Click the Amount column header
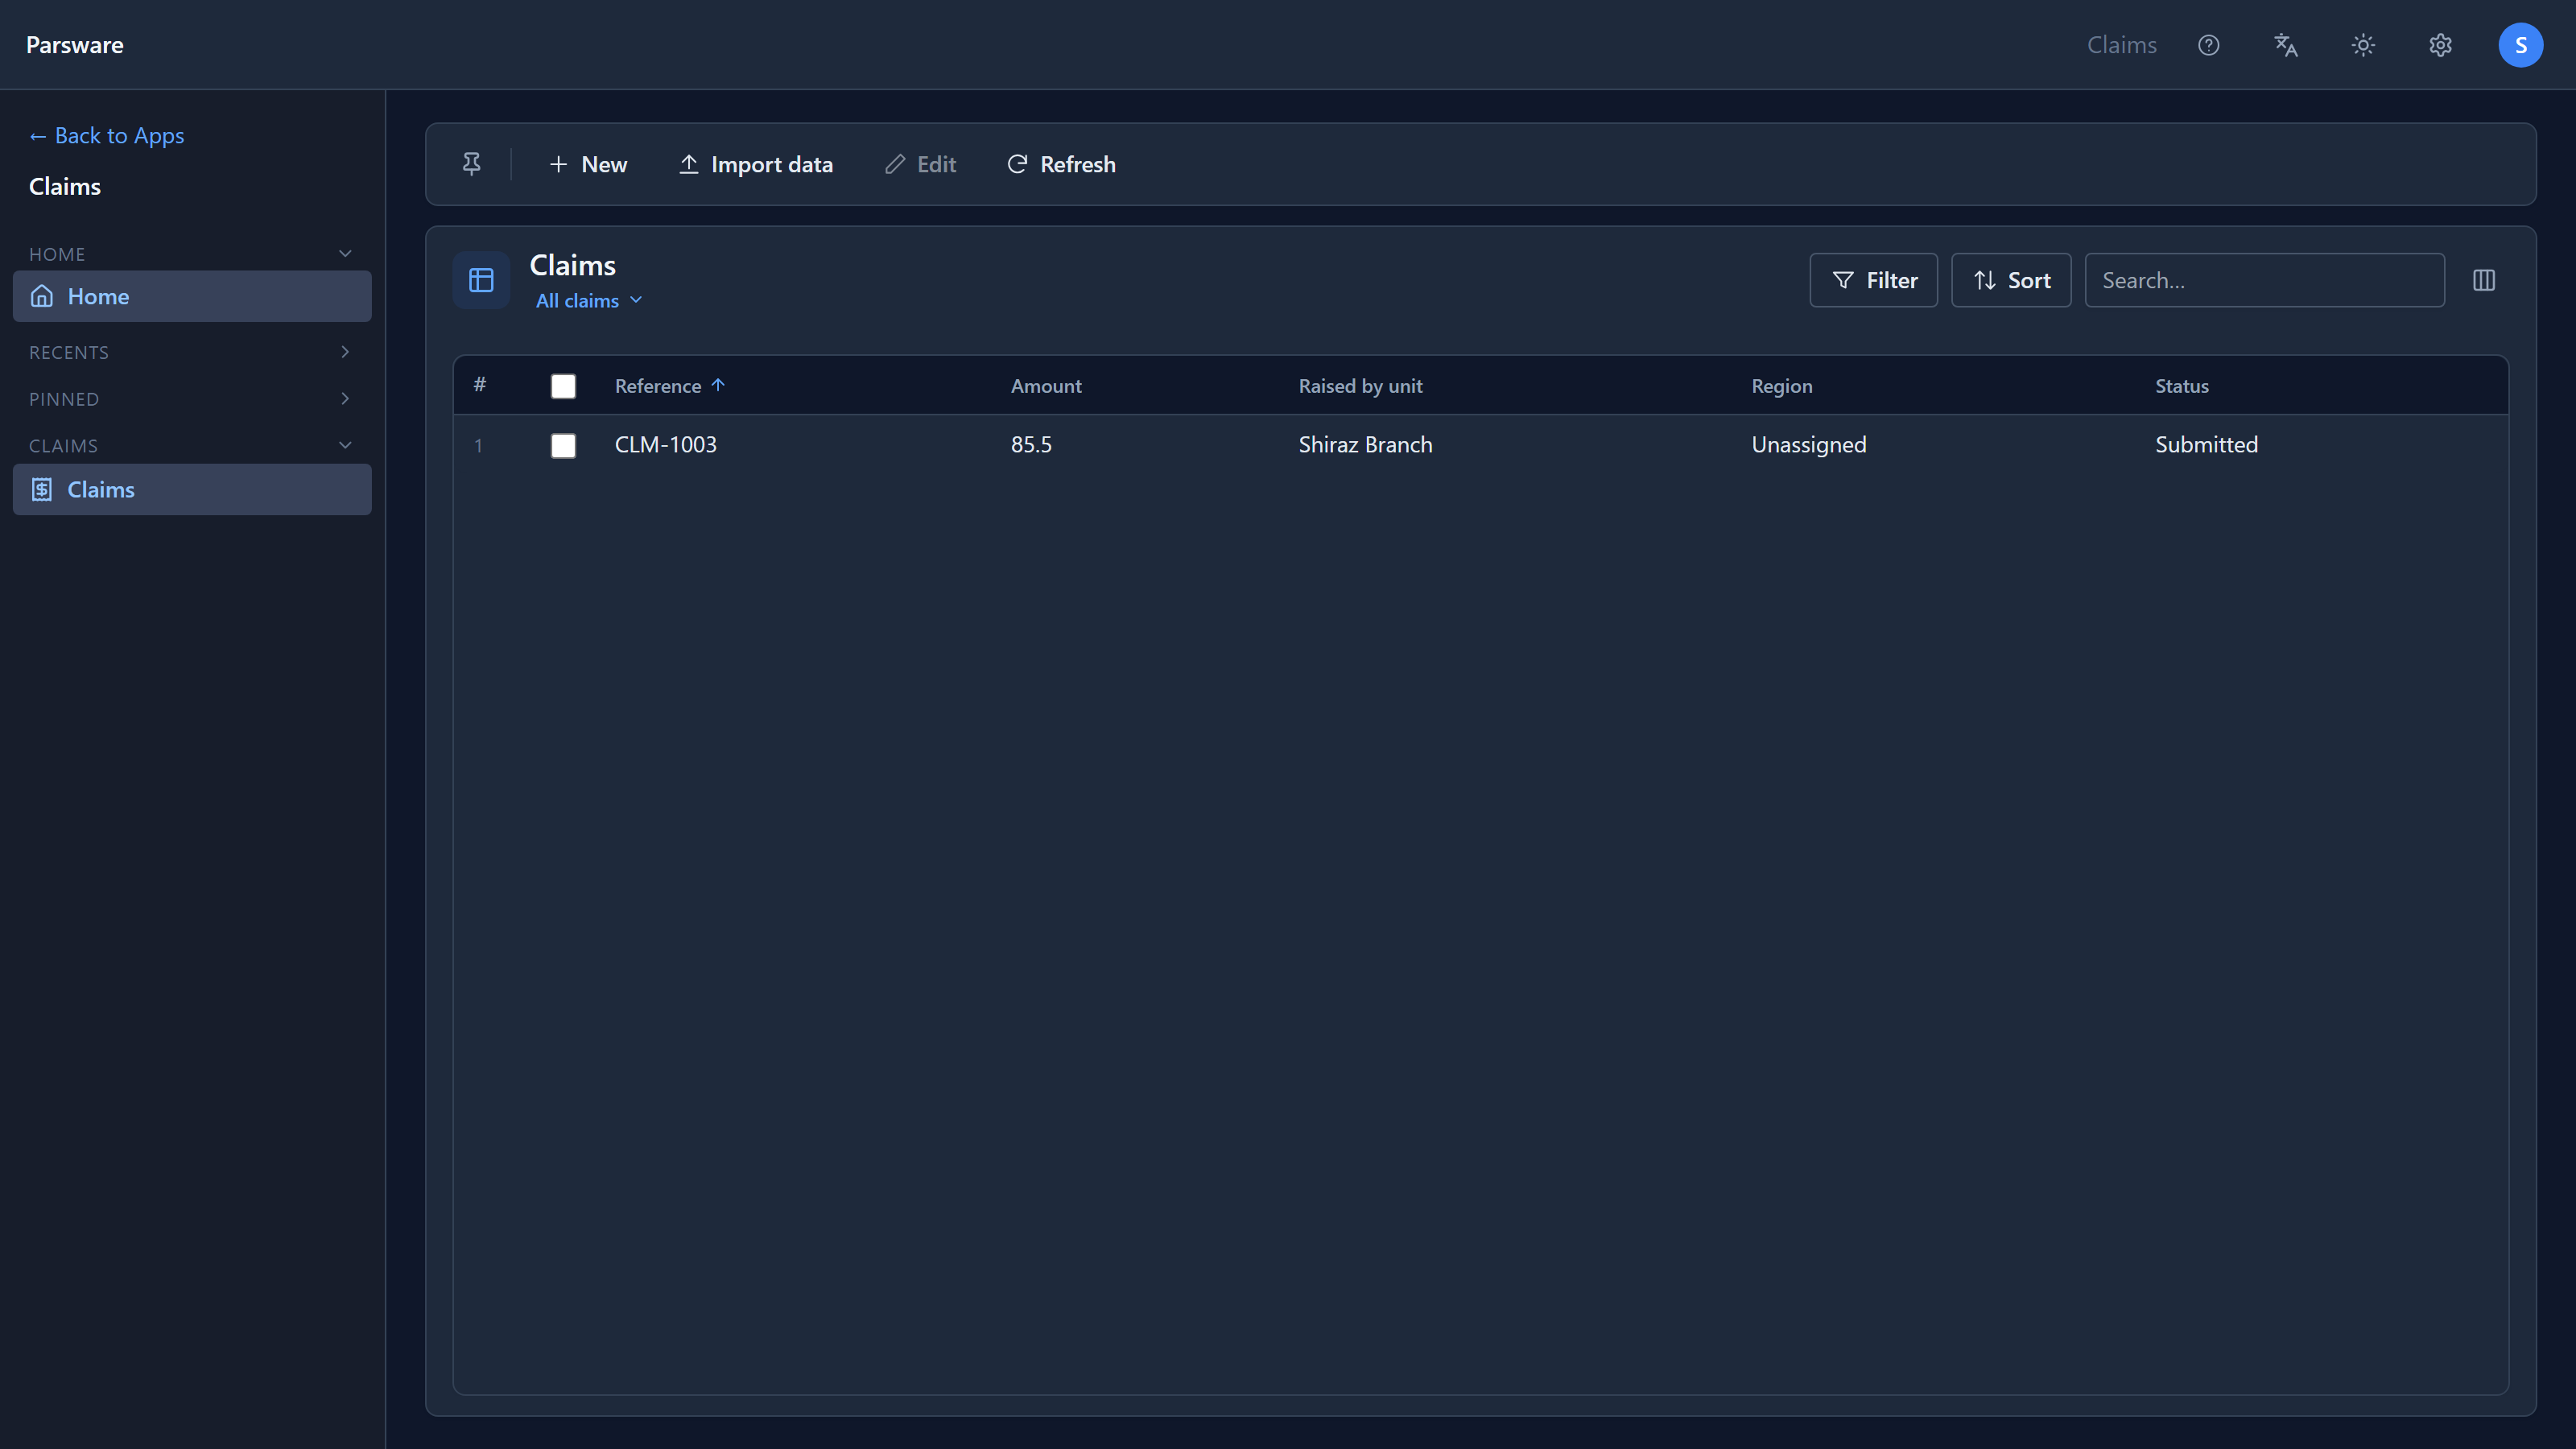The height and width of the screenshot is (1449, 2576). (x=1046, y=386)
